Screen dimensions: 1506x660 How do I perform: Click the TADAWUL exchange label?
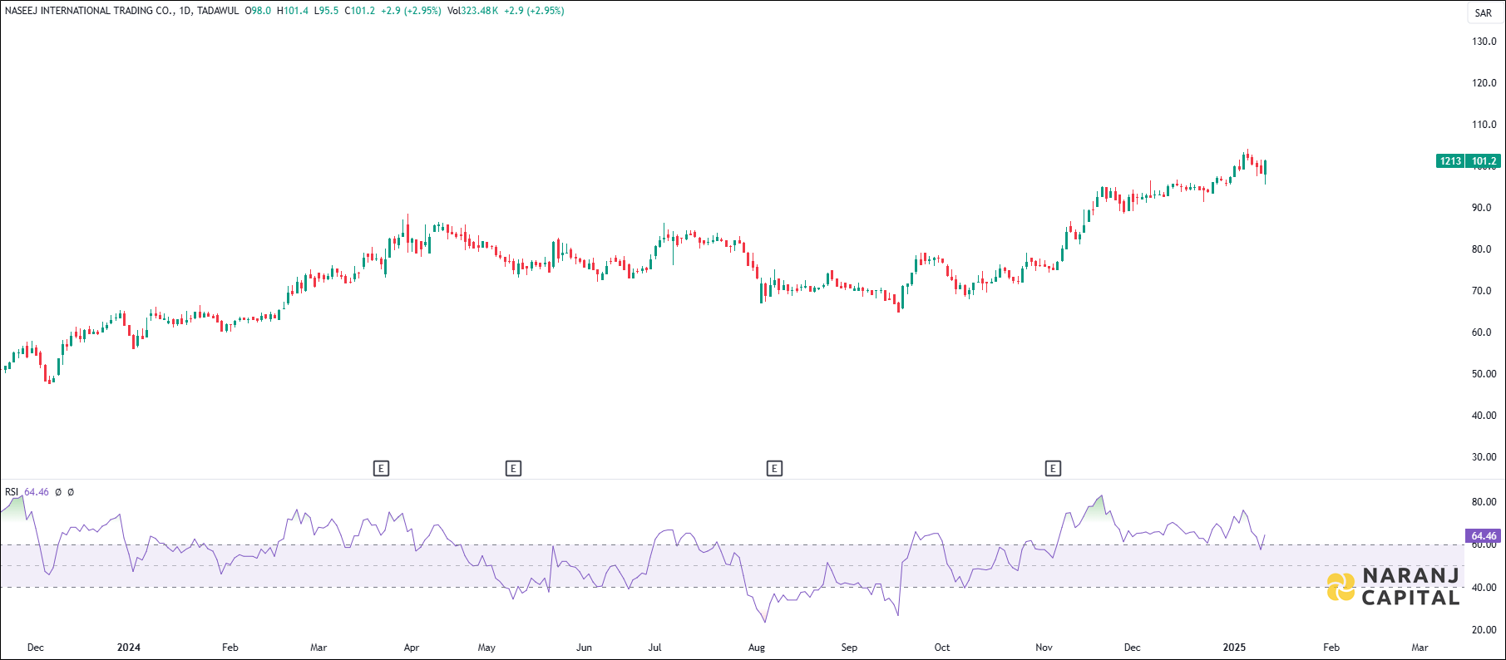pyautogui.click(x=218, y=11)
